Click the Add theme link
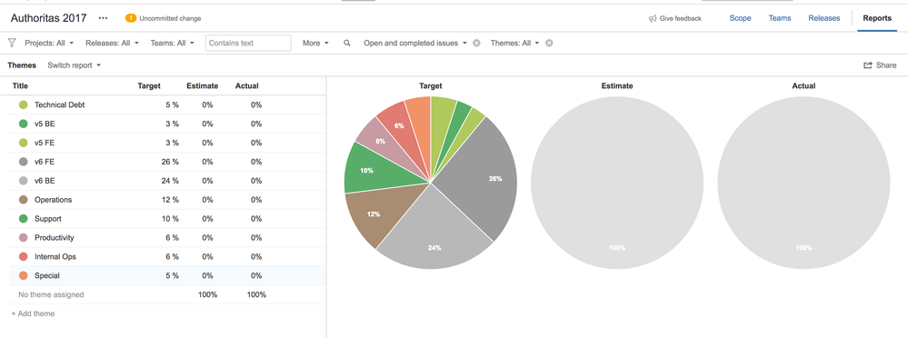 tap(33, 313)
